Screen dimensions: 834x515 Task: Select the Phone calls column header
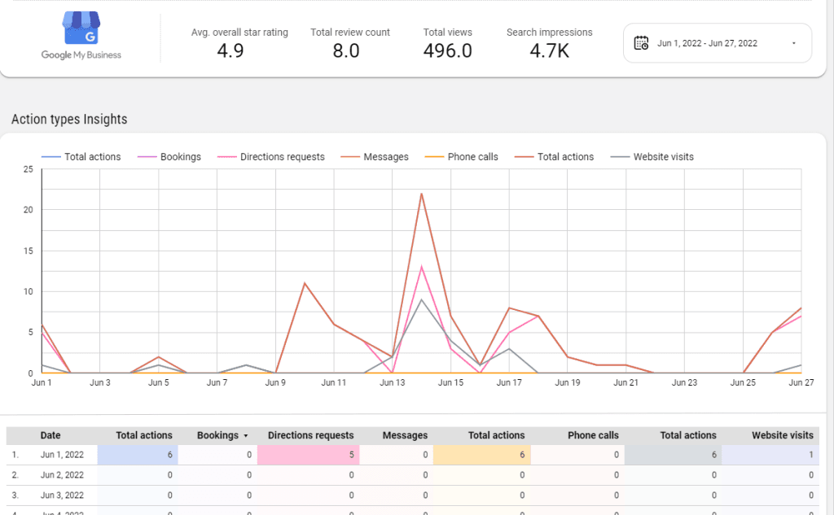tap(593, 435)
